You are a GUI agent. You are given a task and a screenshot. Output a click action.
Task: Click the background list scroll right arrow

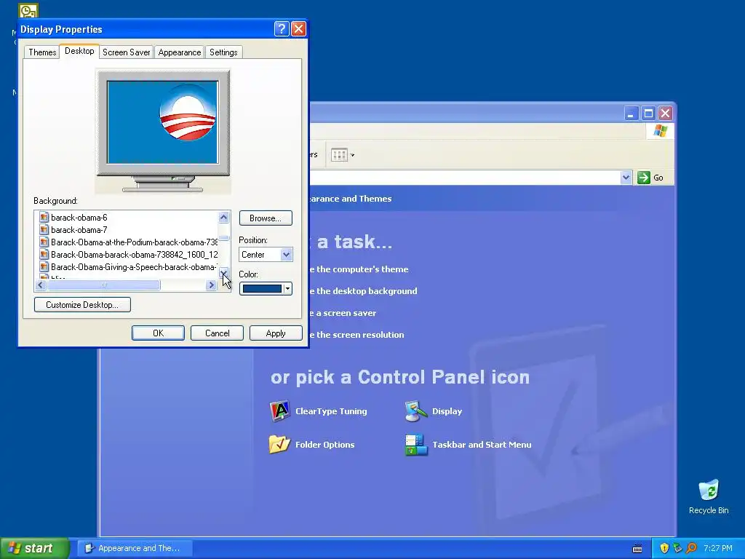212,285
